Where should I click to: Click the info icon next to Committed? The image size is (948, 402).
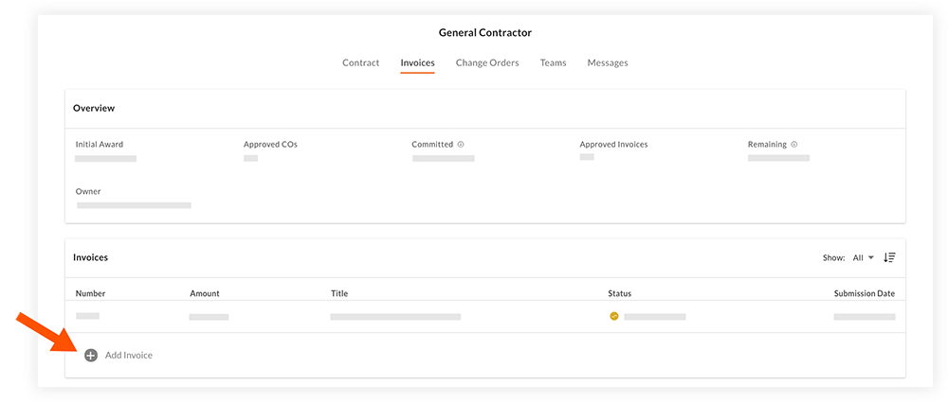coord(461,145)
